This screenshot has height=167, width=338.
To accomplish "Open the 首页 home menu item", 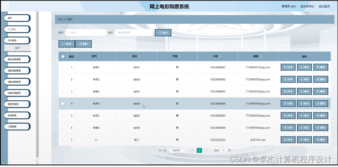I will point(17,18).
